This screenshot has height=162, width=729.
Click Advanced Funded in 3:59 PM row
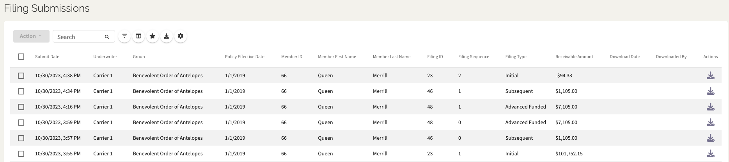pyautogui.click(x=526, y=123)
